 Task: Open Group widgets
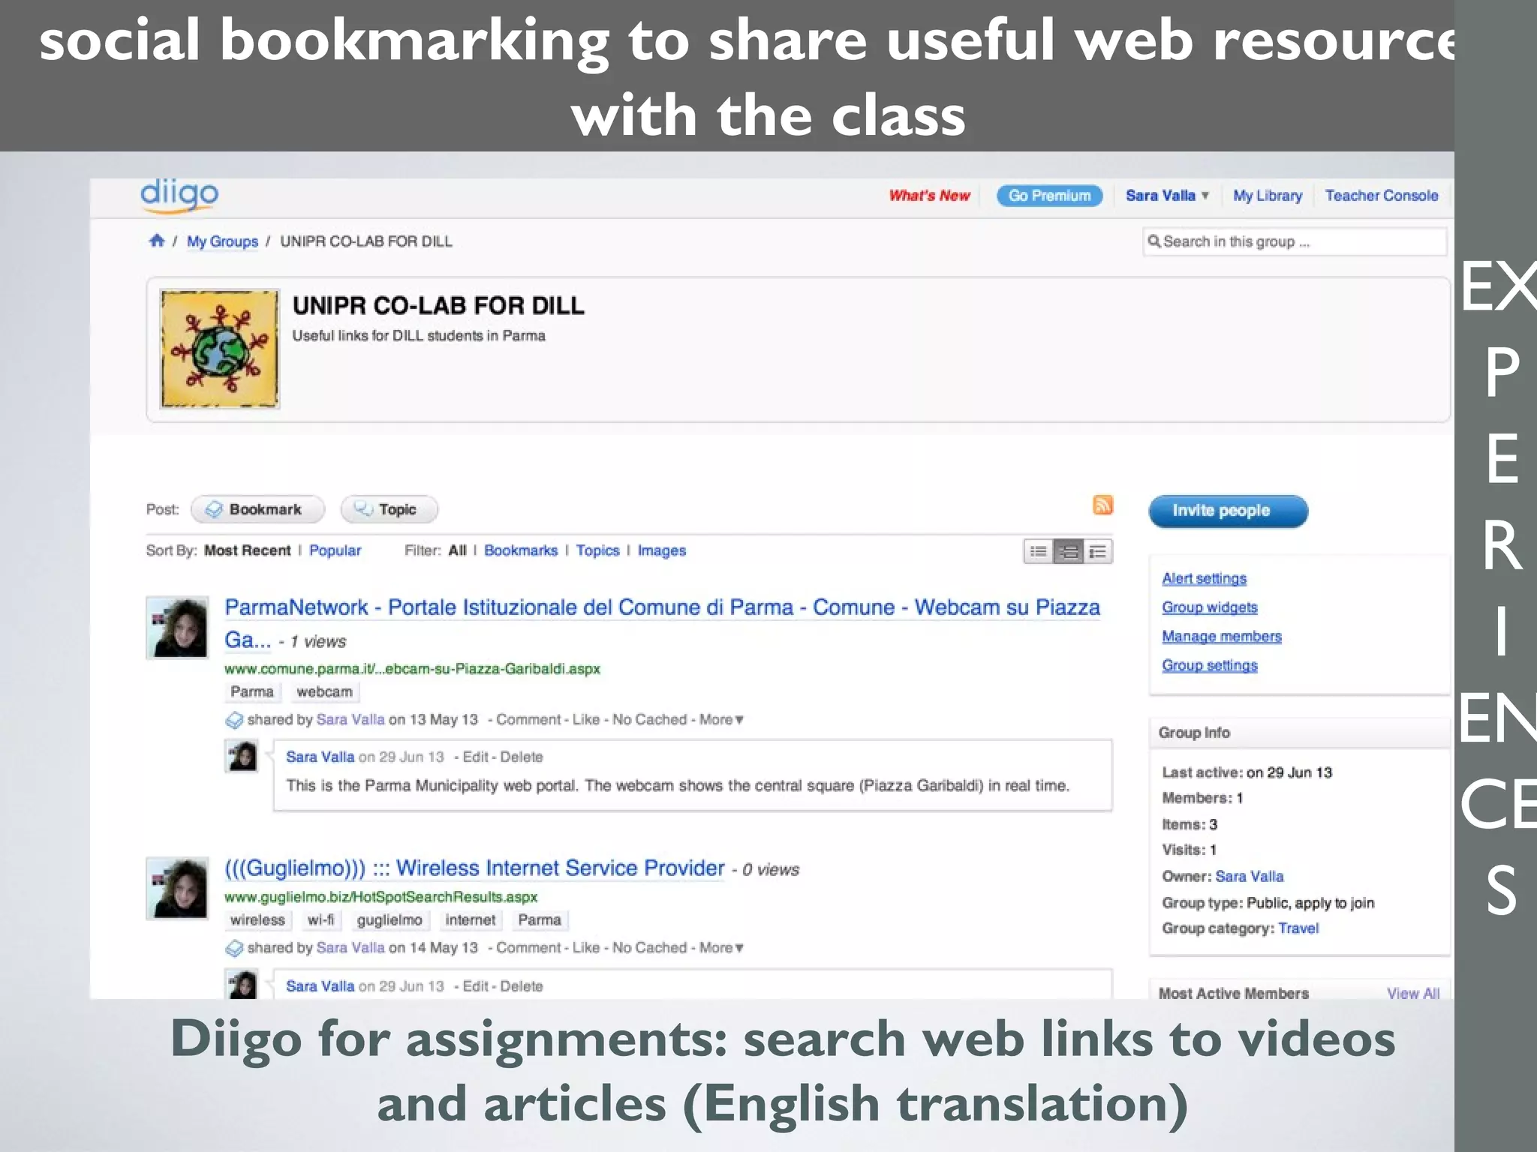coord(1209,607)
